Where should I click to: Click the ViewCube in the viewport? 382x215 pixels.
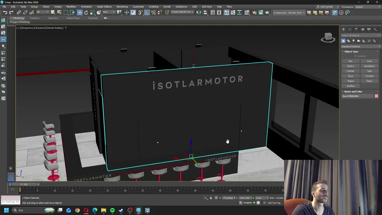(x=328, y=37)
